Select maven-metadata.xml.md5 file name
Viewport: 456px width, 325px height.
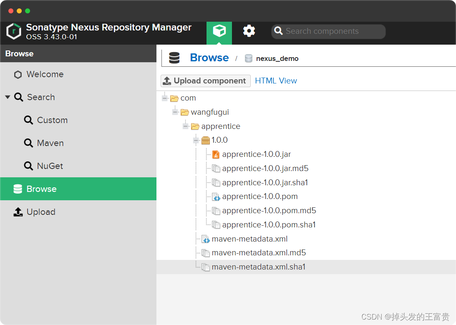click(259, 253)
